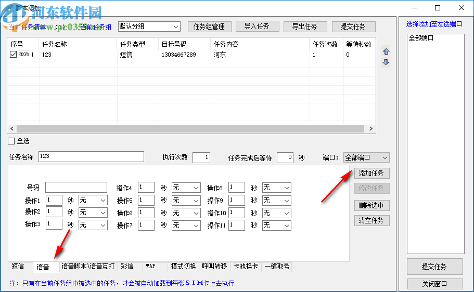Click the 任务类型 column header

[138, 44]
